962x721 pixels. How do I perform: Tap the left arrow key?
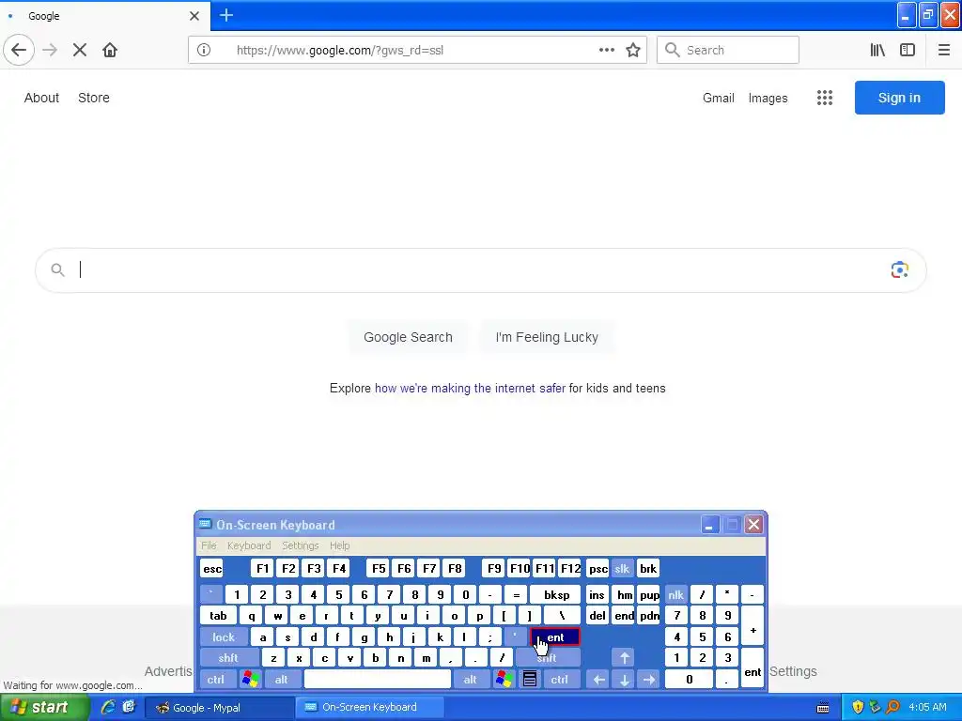598,680
